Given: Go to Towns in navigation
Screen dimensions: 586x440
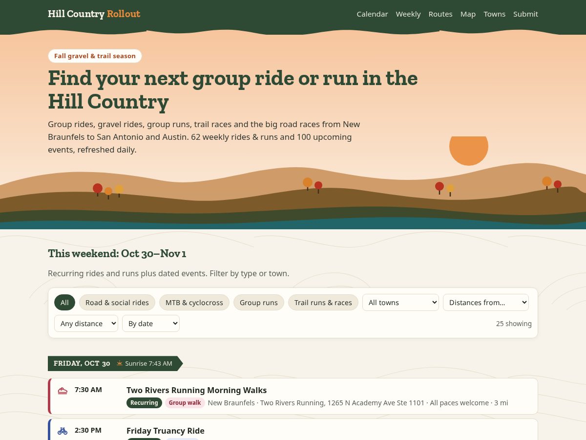Looking at the screenshot, I should pos(494,14).
